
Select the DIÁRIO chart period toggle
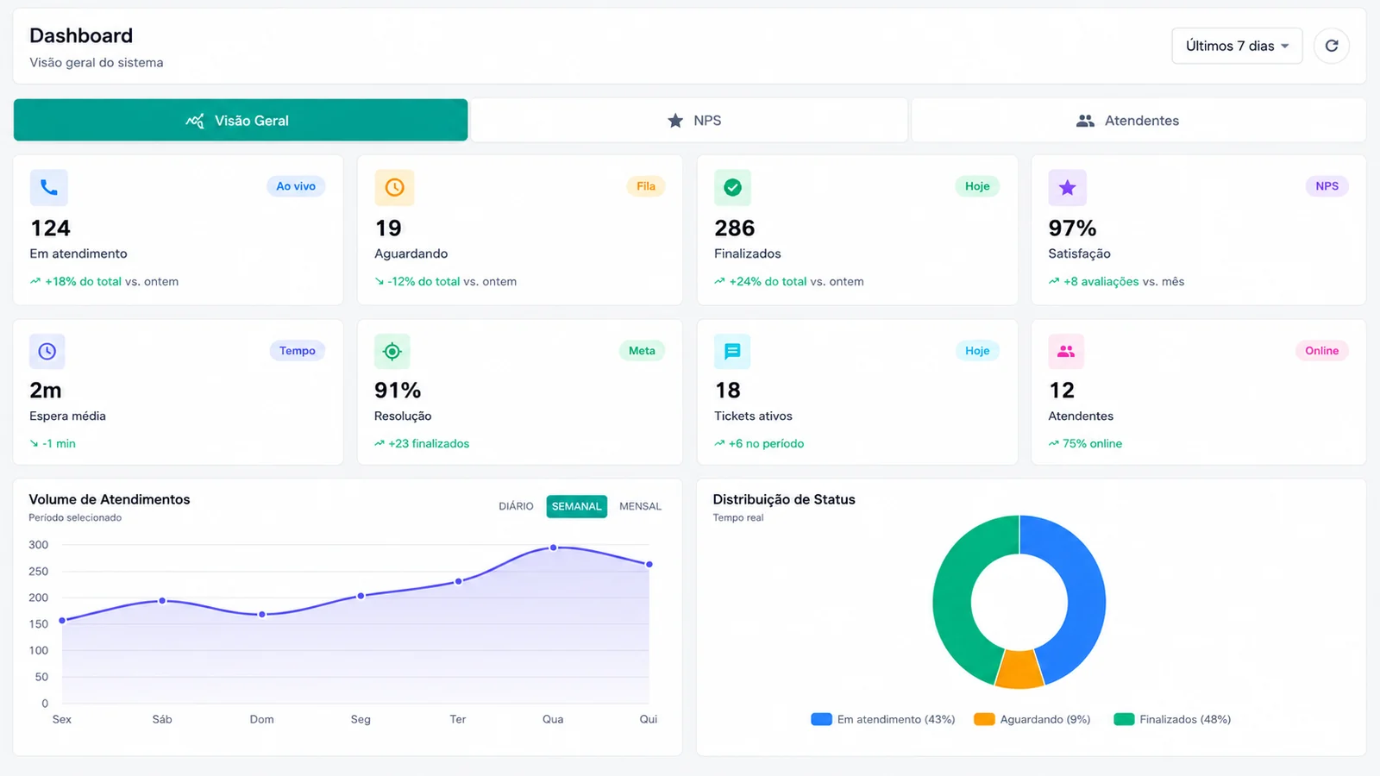516,506
